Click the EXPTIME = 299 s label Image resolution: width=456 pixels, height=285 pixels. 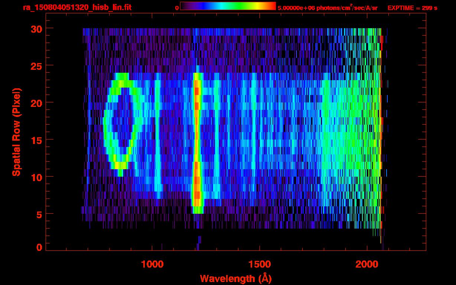click(412, 8)
